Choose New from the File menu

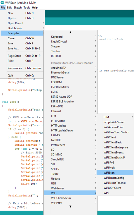point(22,13)
